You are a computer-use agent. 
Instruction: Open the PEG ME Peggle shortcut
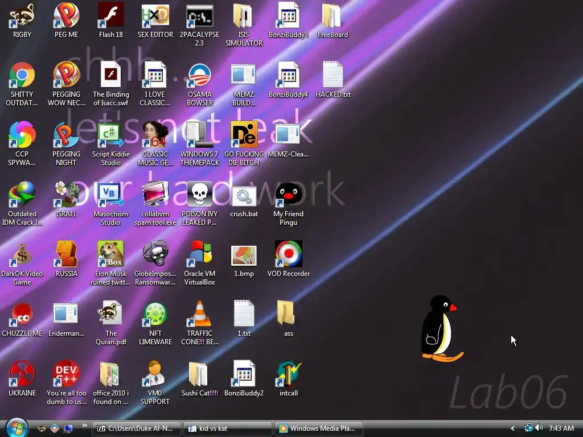66,15
